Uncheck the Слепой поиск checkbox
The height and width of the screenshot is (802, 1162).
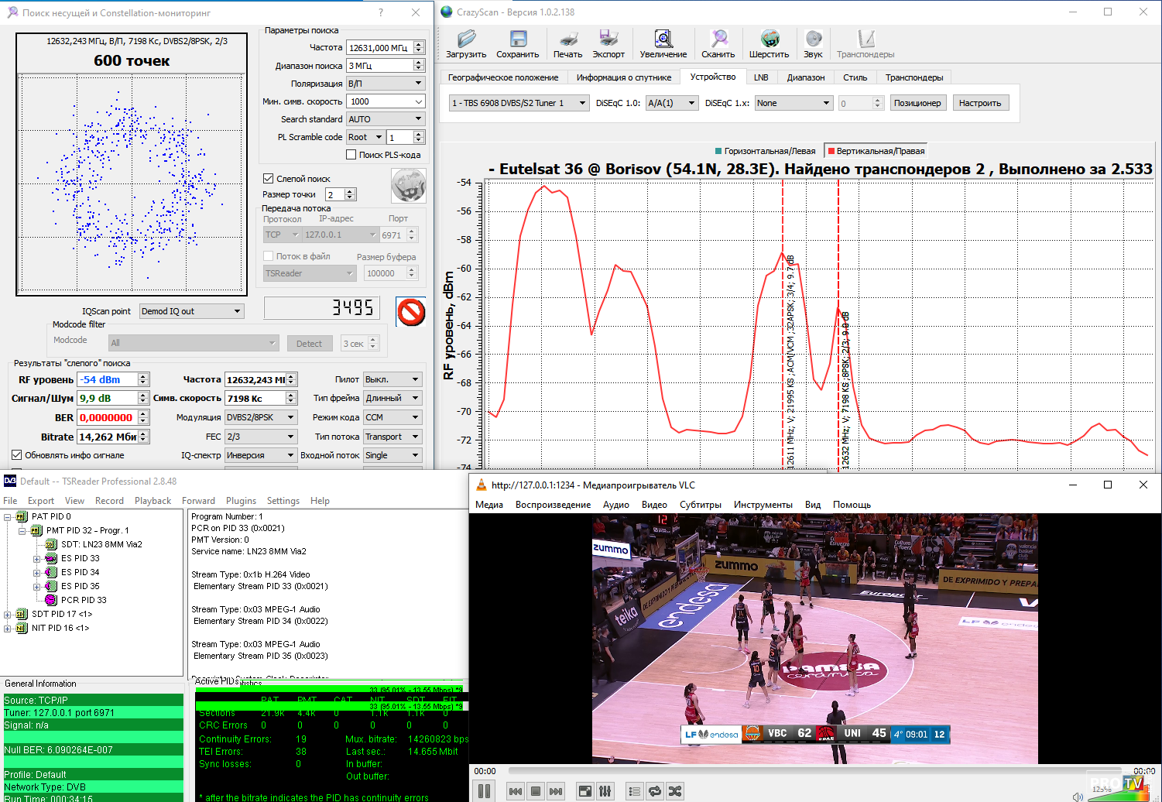pyautogui.click(x=269, y=179)
